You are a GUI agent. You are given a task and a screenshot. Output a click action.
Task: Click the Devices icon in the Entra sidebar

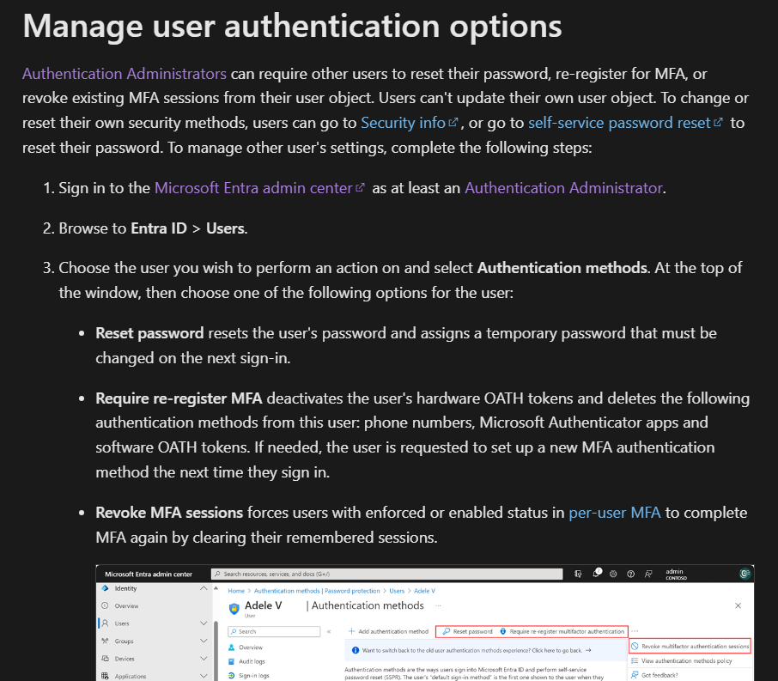105,659
